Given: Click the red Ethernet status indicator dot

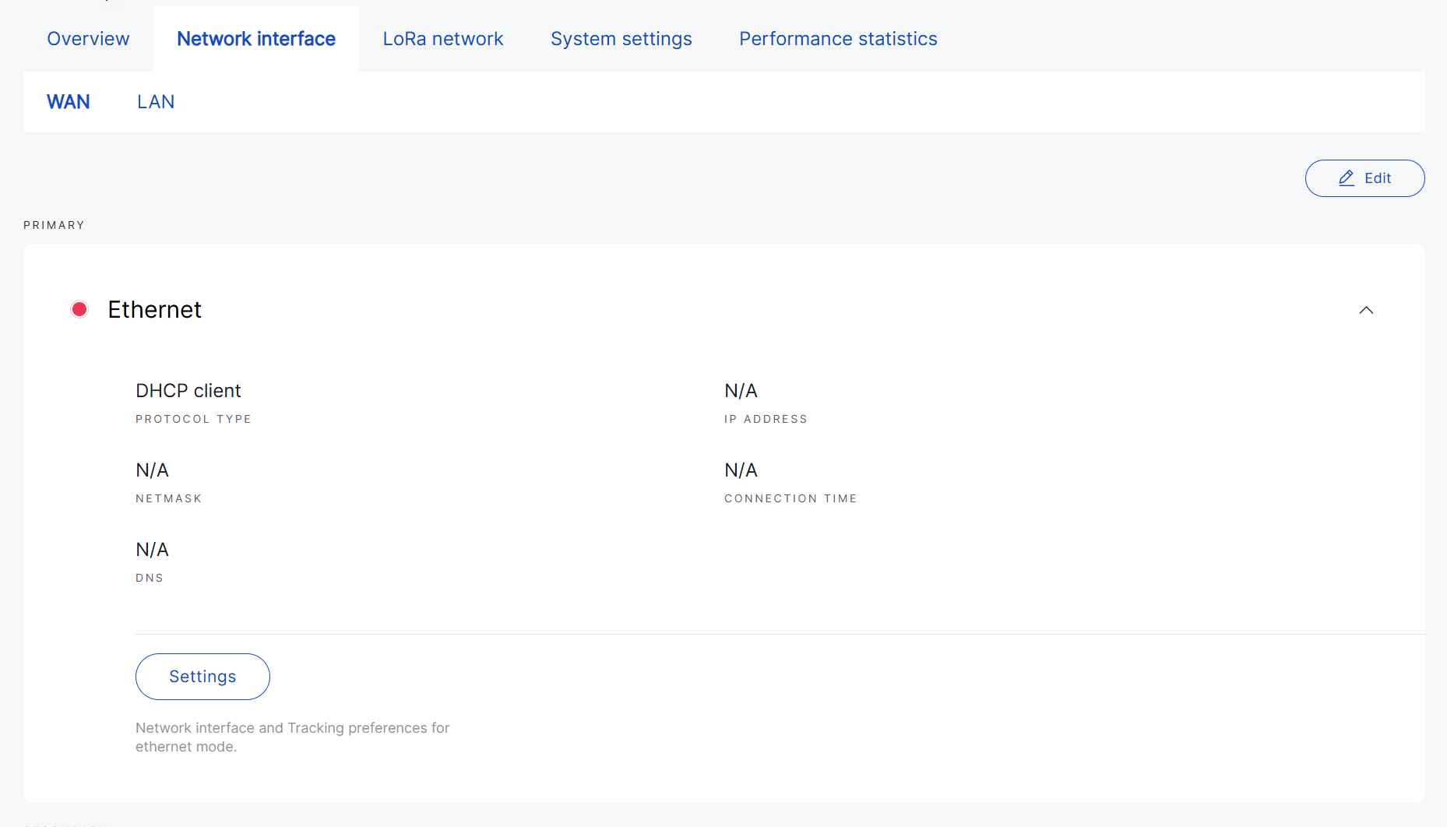Looking at the screenshot, I should (x=79, y=310).
